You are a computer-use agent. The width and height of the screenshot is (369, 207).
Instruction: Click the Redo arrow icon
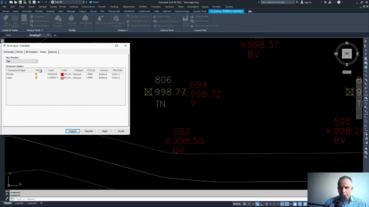tap(46, 2)
